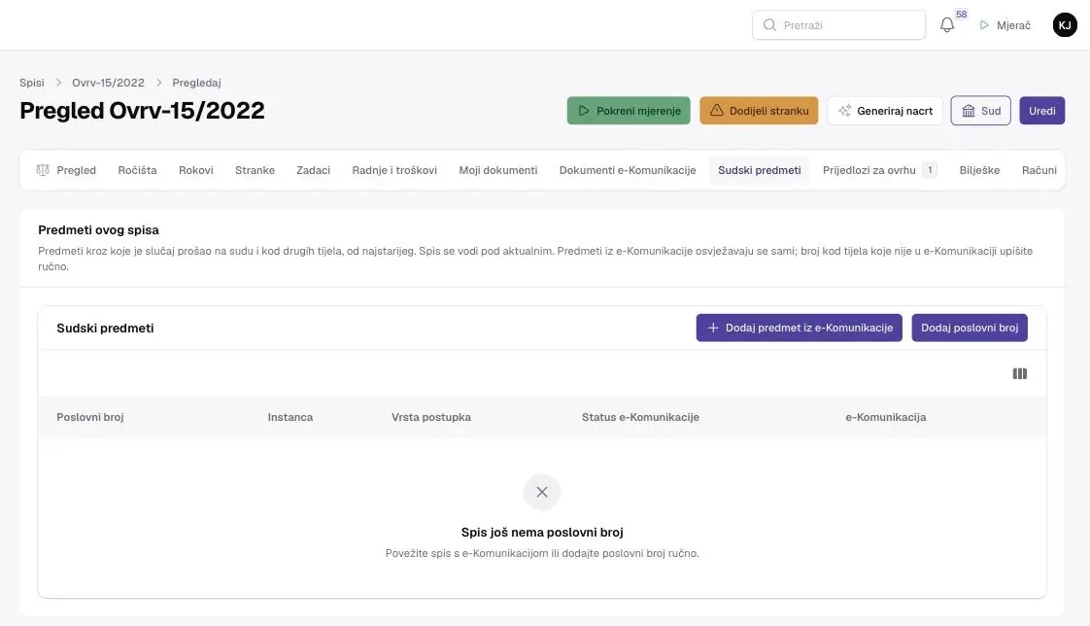
Task: Select the Sudski predmeti tab
Action: [760, 170]
